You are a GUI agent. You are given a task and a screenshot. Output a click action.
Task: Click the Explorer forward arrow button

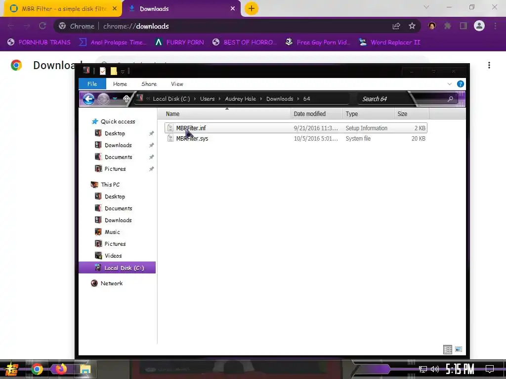point(103,99)
